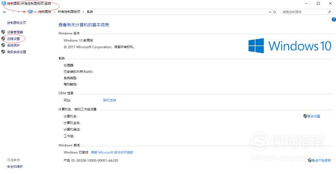Click shield icon beside 设备管理器

pos(3,32)
